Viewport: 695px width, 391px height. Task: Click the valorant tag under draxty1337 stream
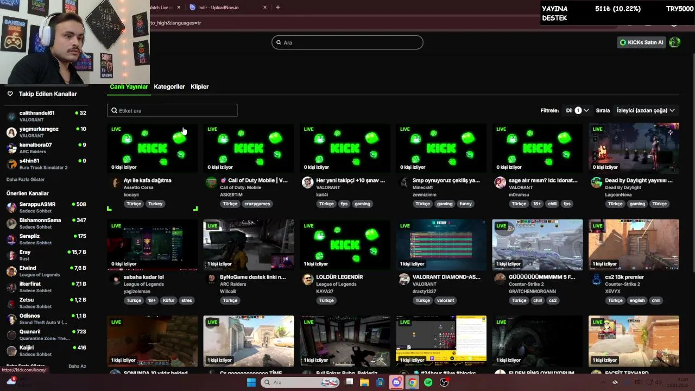(x=445, y=300)
